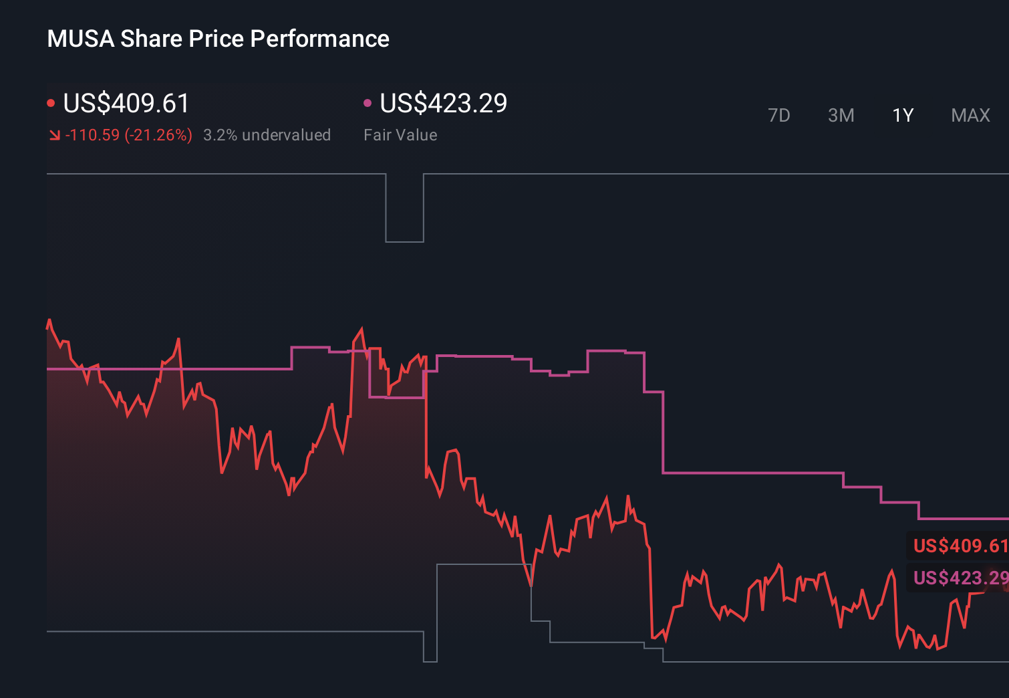
Task: Expand the -110.59 (-21.26%) change details
Action: pyautogui.click(x=124, y=135)
